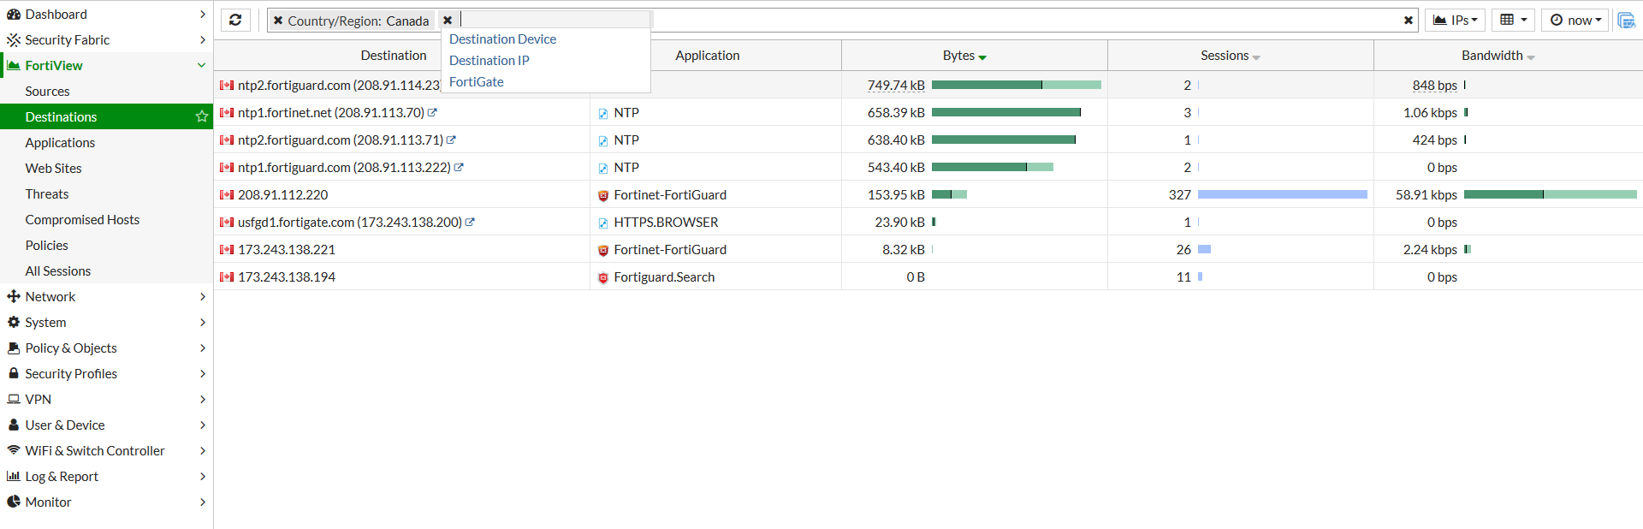Open external link for ntp1.fortinet.net
This screenshot has width=1643, height=529.
coord(432,112)
